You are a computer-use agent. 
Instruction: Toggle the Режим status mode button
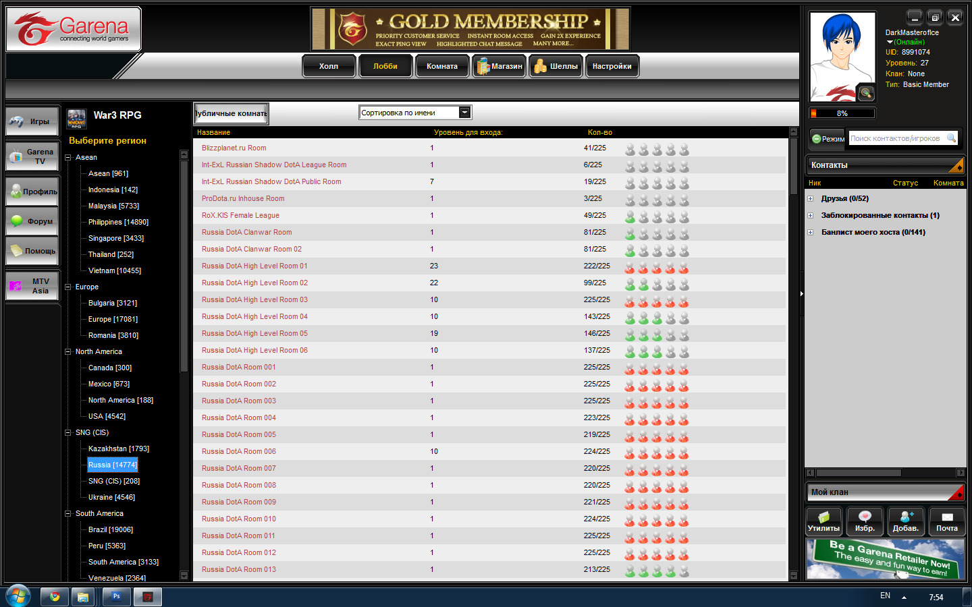click(828, 138)
